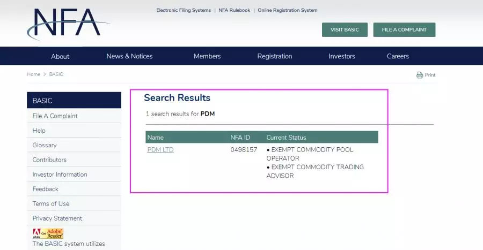Open the PDM LTD result link

pyautogui.click(x=160, y=150)
